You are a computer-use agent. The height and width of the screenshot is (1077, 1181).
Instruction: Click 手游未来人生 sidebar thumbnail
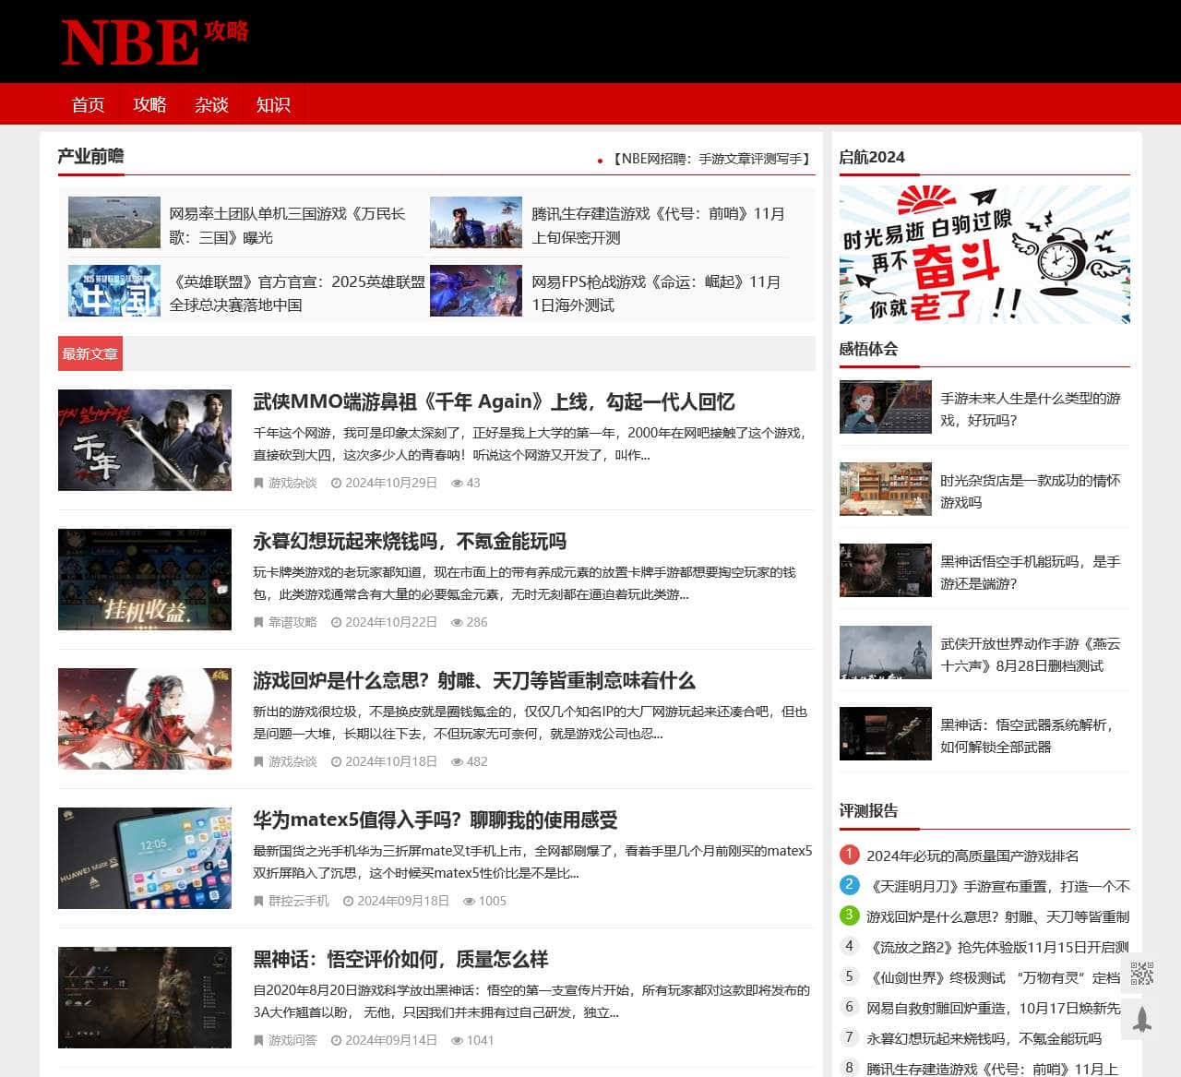click(886, 407)
